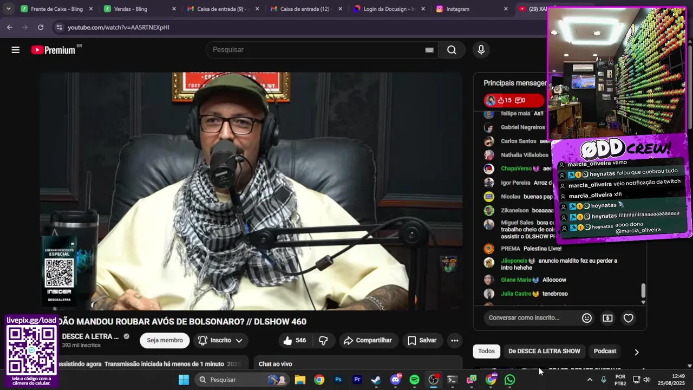Viewport: 693px width, 390px height.
Task: Open Photoshop from the taskbar
Action: (x=338, y=380)
